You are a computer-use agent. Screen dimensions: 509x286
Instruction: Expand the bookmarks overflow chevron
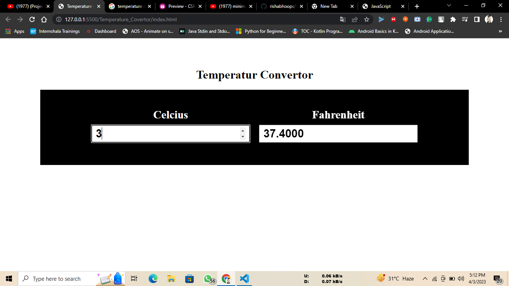[500, 31]
